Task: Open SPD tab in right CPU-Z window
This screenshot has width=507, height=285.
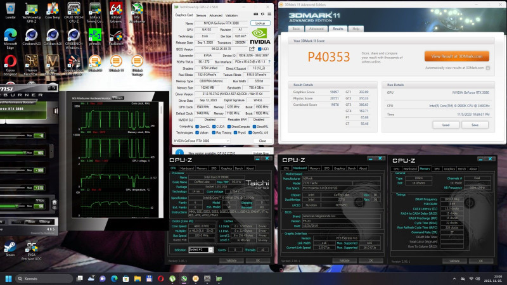Action: [437, 168]
